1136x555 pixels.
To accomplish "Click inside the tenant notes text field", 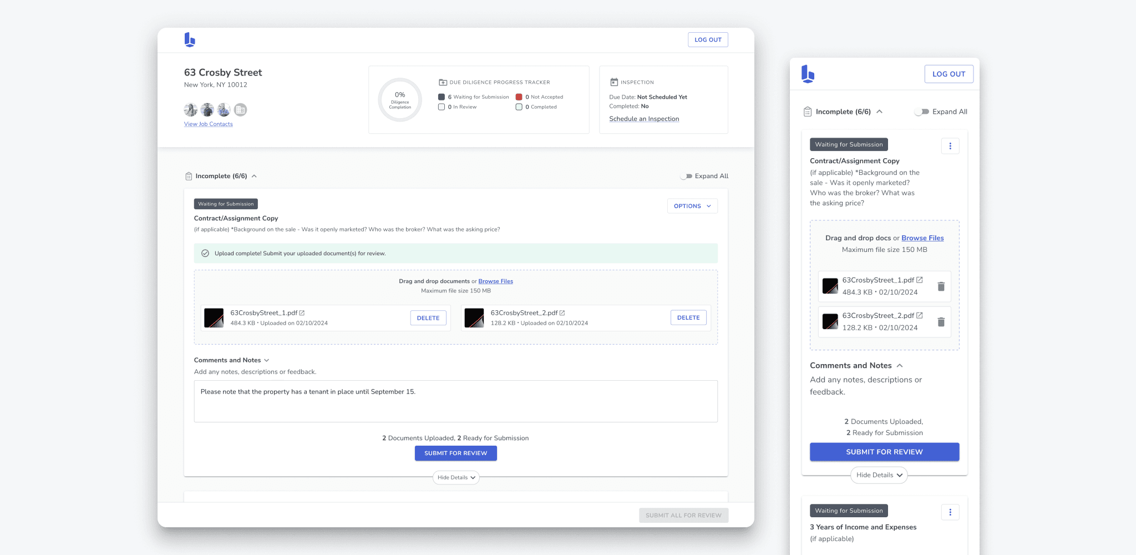I will coord(455,401).
